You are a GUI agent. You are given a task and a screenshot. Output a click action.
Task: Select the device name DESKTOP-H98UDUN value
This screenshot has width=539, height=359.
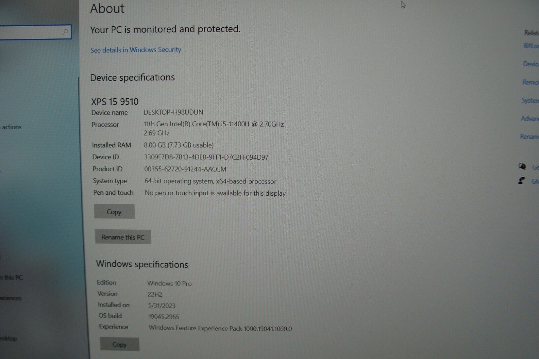point(173,112)
